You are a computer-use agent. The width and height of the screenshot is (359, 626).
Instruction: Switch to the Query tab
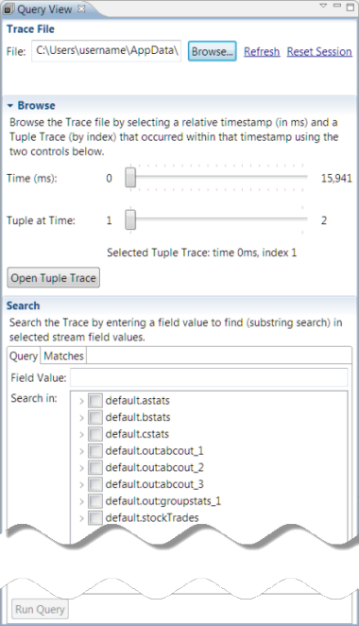point(24,356)
